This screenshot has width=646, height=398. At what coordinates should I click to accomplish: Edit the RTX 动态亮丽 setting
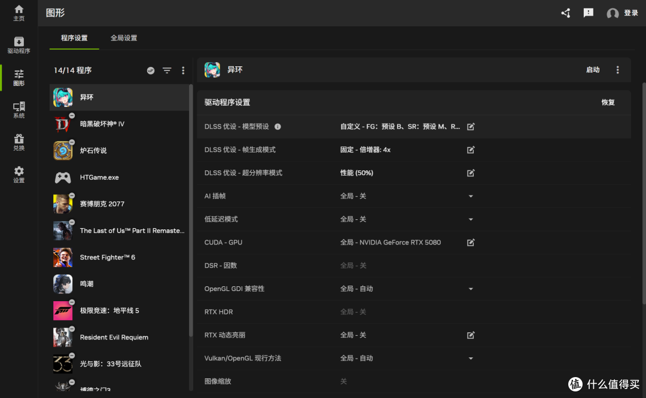(x=471, y=335)
